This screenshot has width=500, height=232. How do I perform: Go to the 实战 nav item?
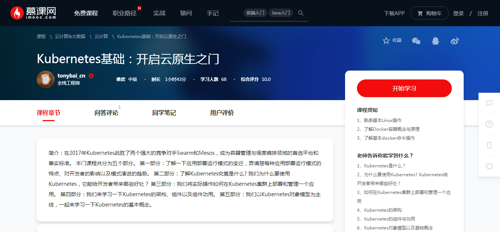tap(159, 13)
